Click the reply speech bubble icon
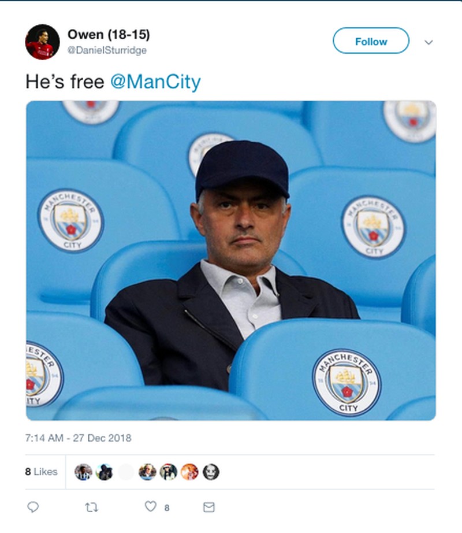Screen dimensions: 462x533 33,507
